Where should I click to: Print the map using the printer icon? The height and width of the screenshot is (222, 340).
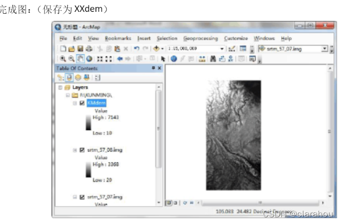pyautogui.click(x=89, y=48)
